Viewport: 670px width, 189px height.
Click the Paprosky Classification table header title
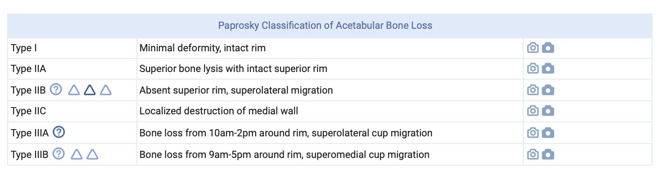[325, 26]
